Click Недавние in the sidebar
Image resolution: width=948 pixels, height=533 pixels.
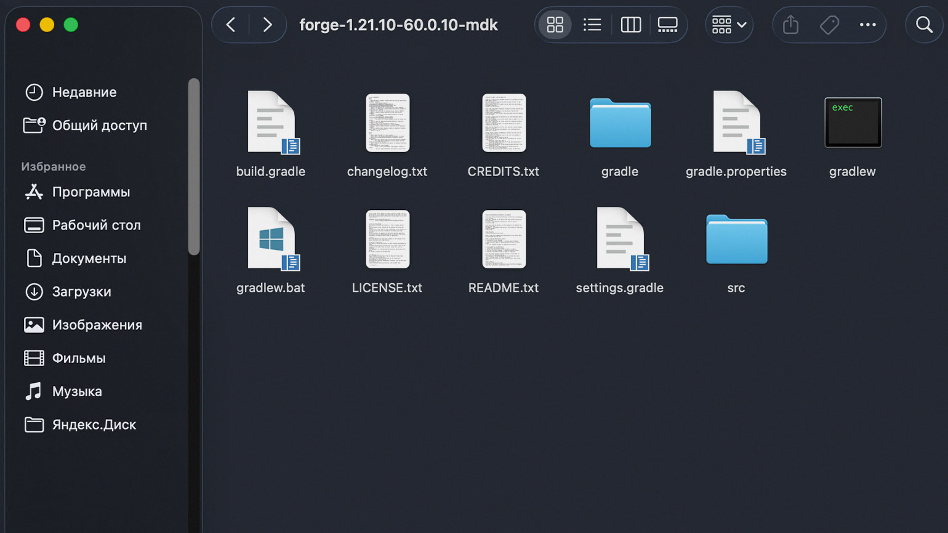coord(84,92)
